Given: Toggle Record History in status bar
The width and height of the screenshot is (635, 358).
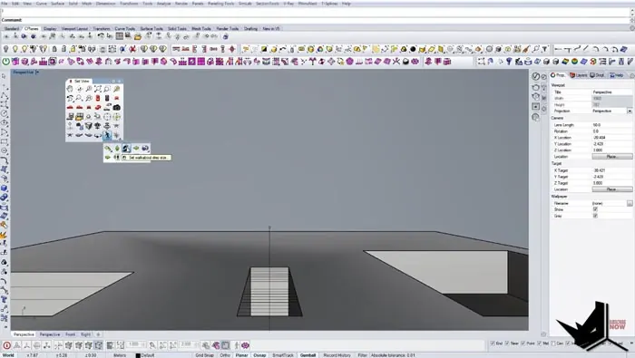Looking at the screenshot, I should (x=337, y=355).
